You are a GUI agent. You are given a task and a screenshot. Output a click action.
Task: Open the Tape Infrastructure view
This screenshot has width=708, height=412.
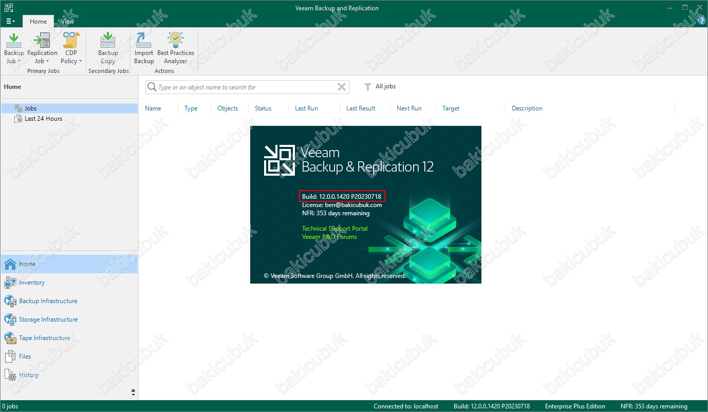(69, 338)
